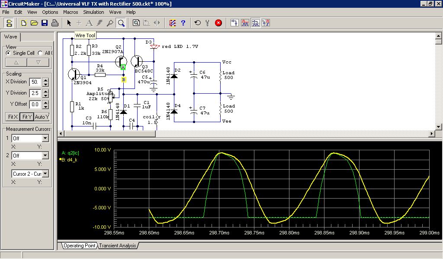Toggle the Fit Y scaling button
The height and width of the screenshot is (259, 443).
point(27,117)
